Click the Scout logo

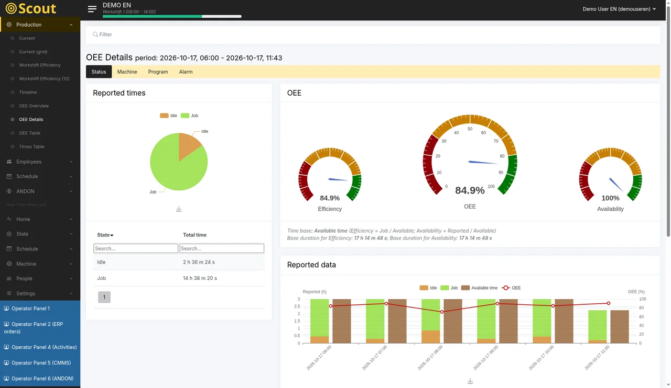(x=31, y=8)
